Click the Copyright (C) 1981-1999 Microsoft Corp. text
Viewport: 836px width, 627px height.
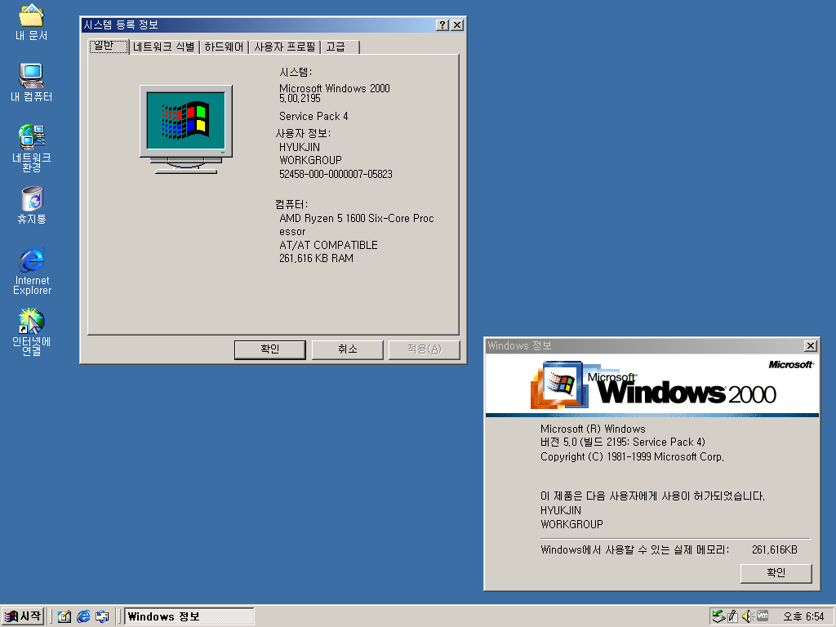633,456
